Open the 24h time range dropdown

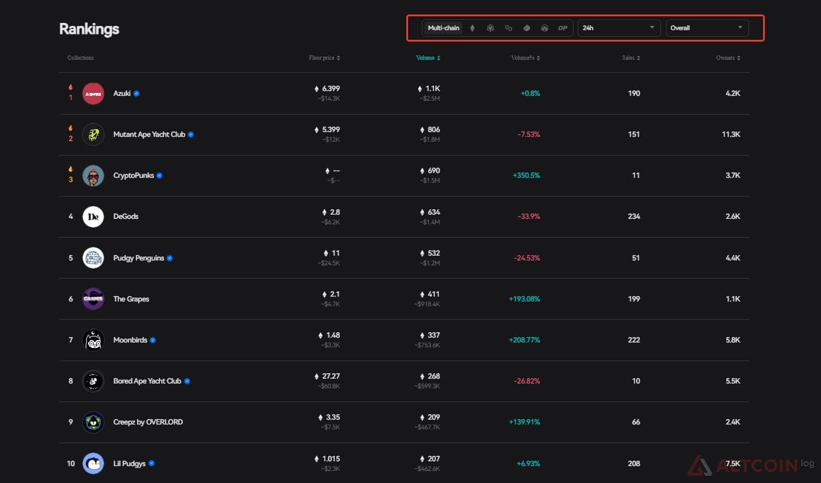pos(619,28)
